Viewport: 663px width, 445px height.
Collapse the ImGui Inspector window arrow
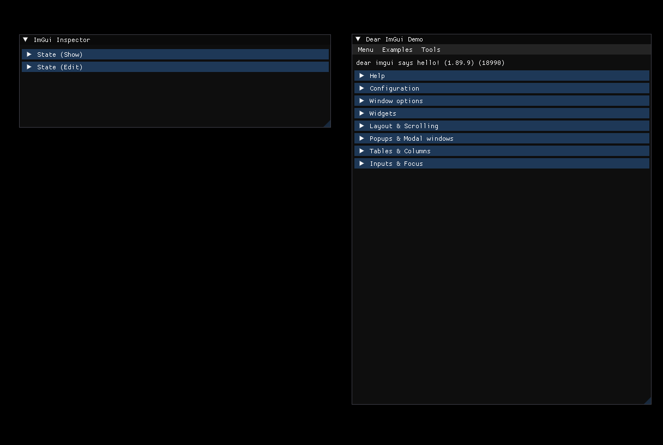[x=25, y=40]
